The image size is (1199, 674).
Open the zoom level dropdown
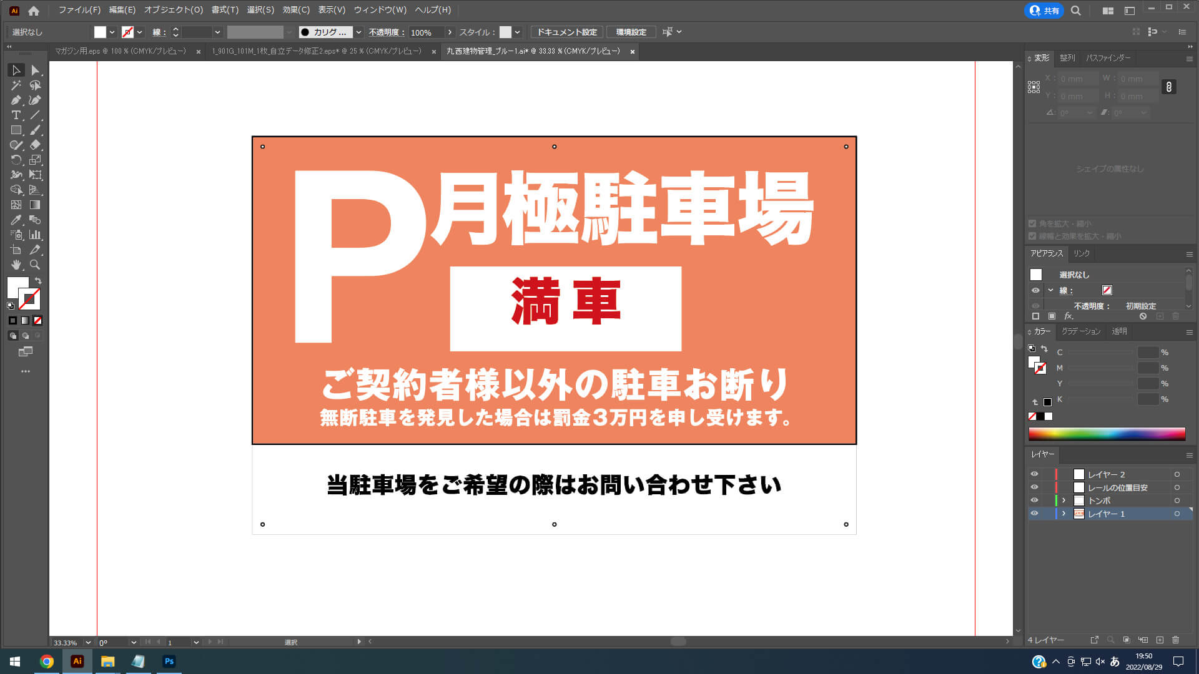88,642
